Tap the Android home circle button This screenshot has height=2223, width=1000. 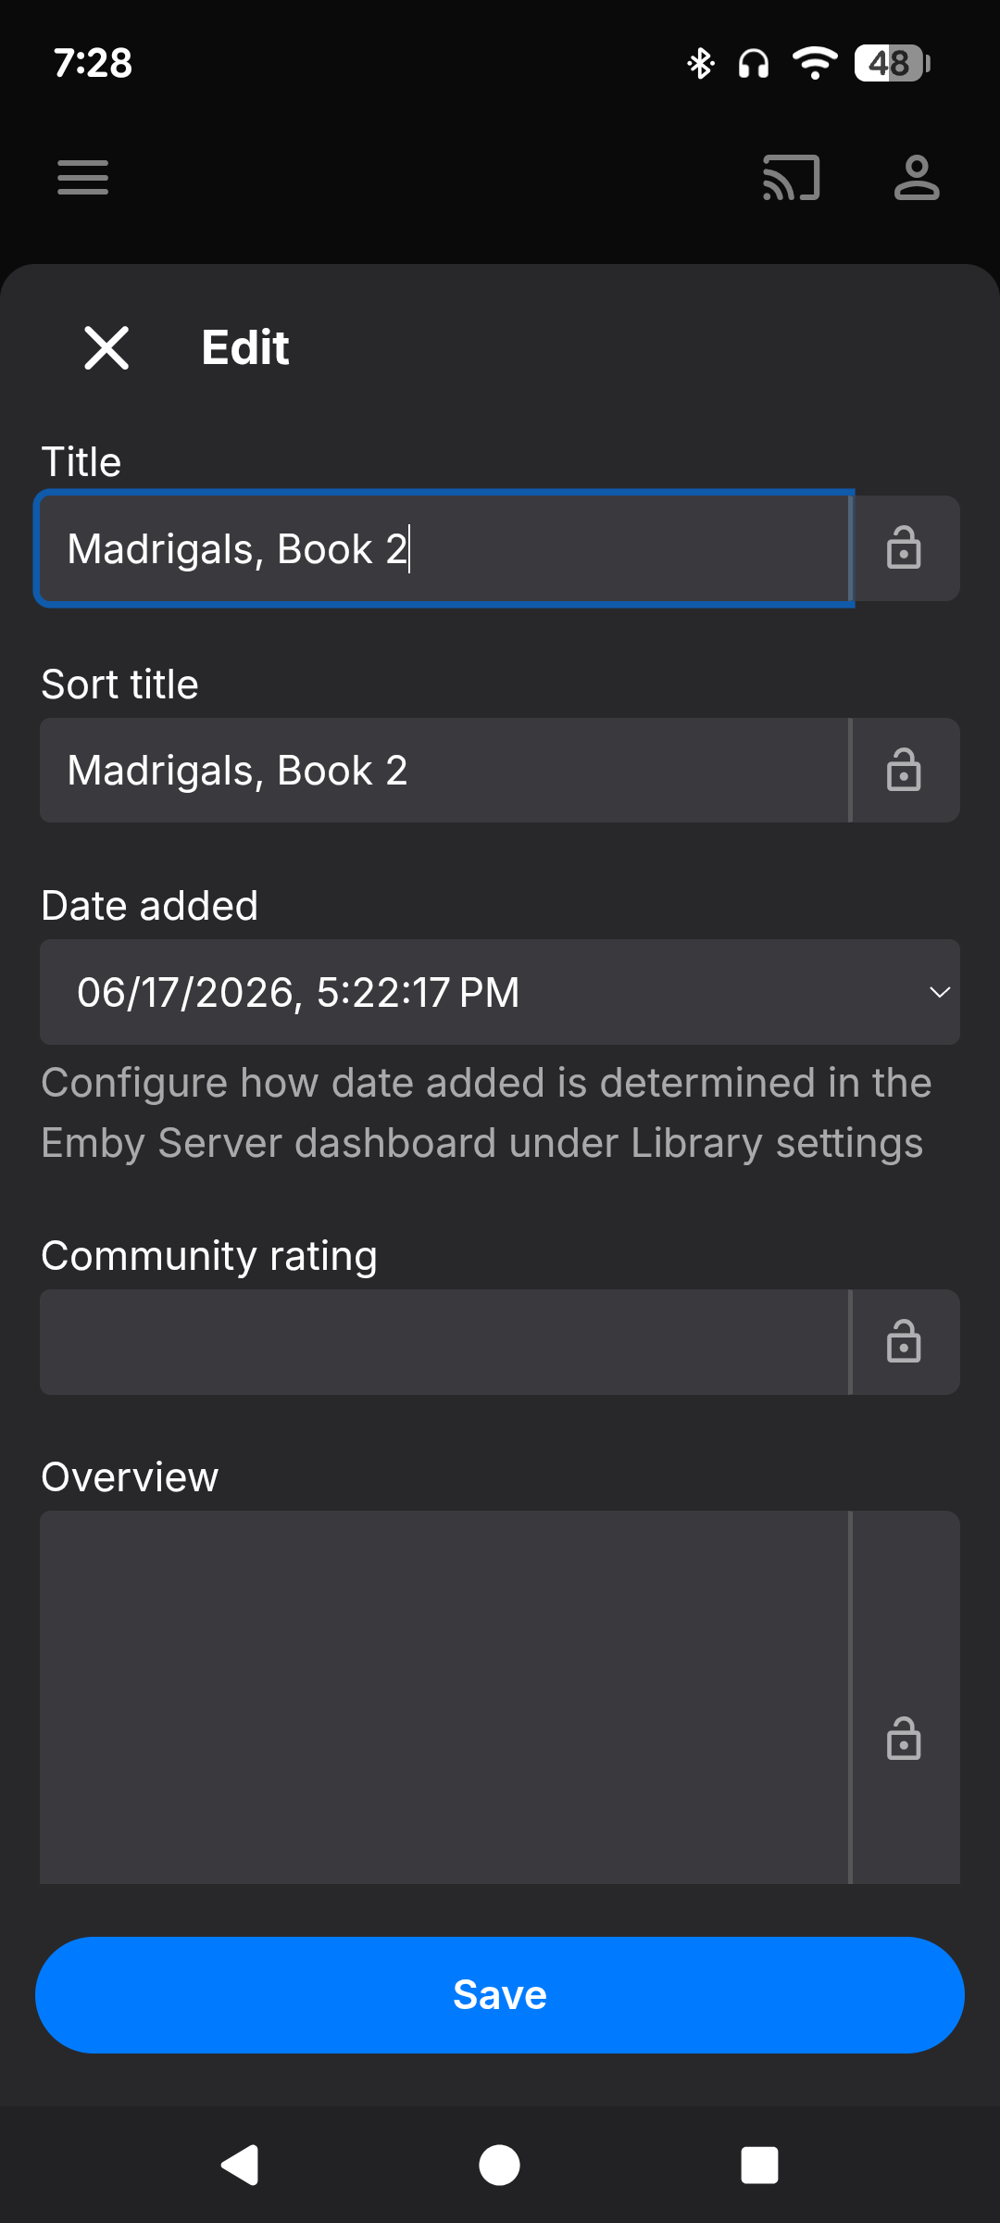click(500, 2165)
